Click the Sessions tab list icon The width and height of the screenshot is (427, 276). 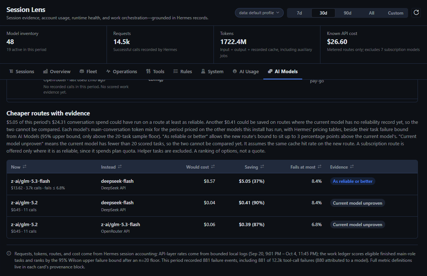[x=11, y=71]
